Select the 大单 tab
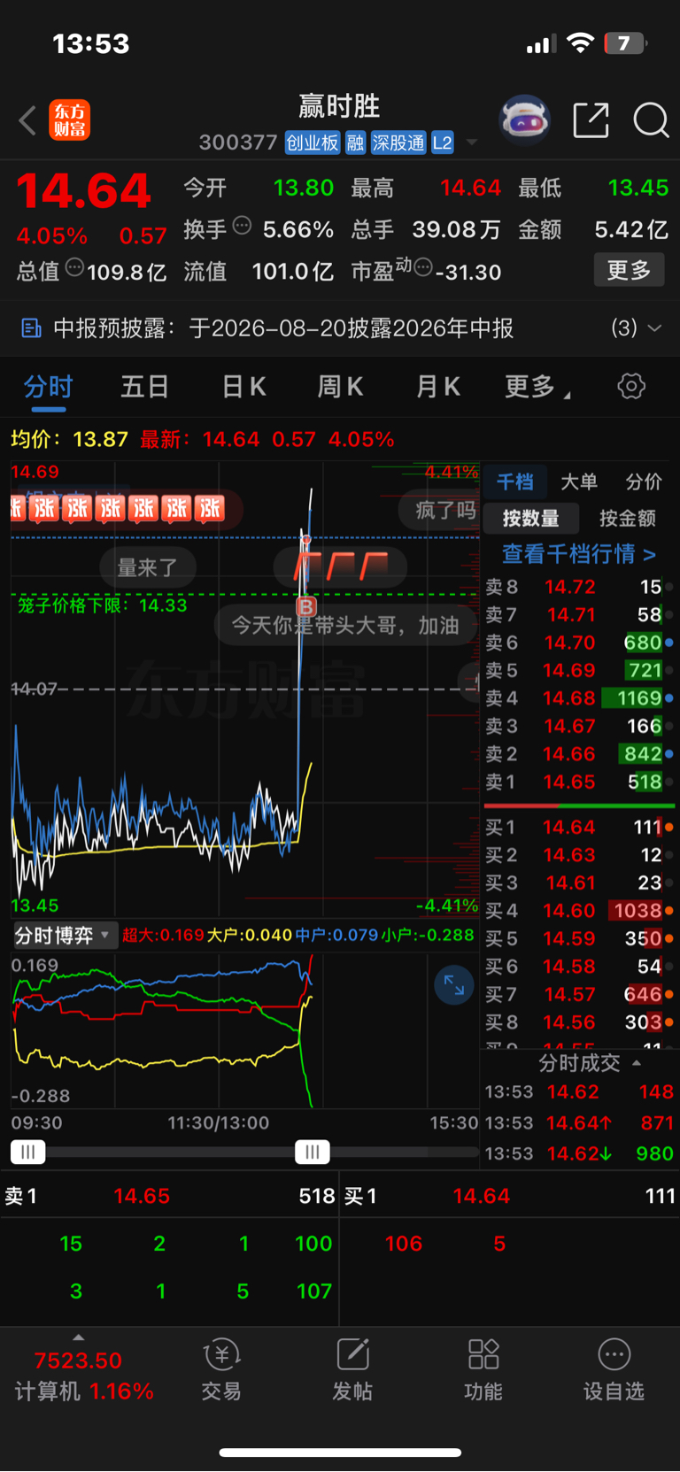Screen dimensions: 680x1472 click(579, 482)
